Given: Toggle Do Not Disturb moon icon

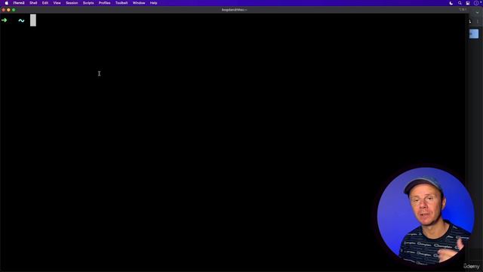Looking at the screenshot, I should pos(451,3).
